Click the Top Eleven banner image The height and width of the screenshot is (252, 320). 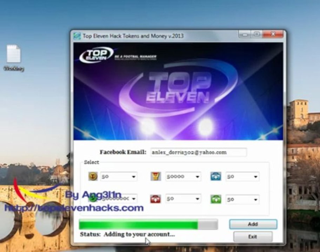(x=178, y=91)
